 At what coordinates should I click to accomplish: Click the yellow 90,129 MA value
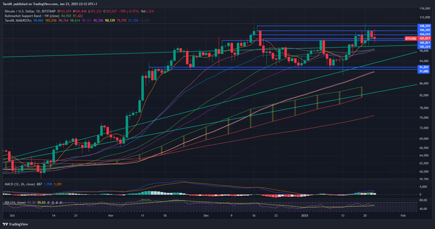pos(110,21)
